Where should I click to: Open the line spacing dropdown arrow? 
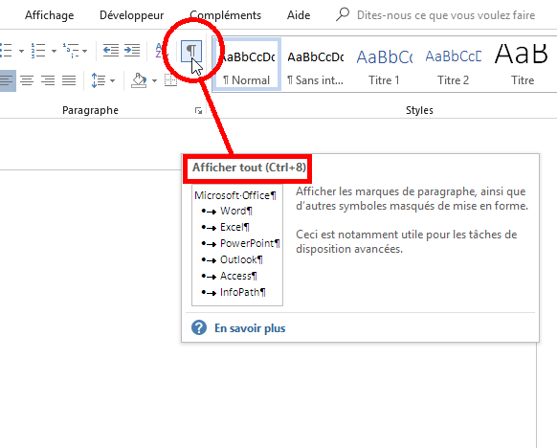[112, 81]
